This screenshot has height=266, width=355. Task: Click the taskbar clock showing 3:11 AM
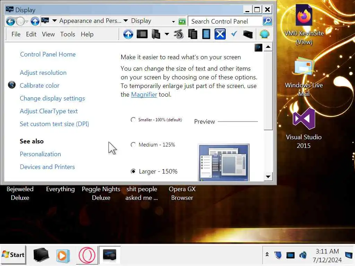tap(327, 256)
